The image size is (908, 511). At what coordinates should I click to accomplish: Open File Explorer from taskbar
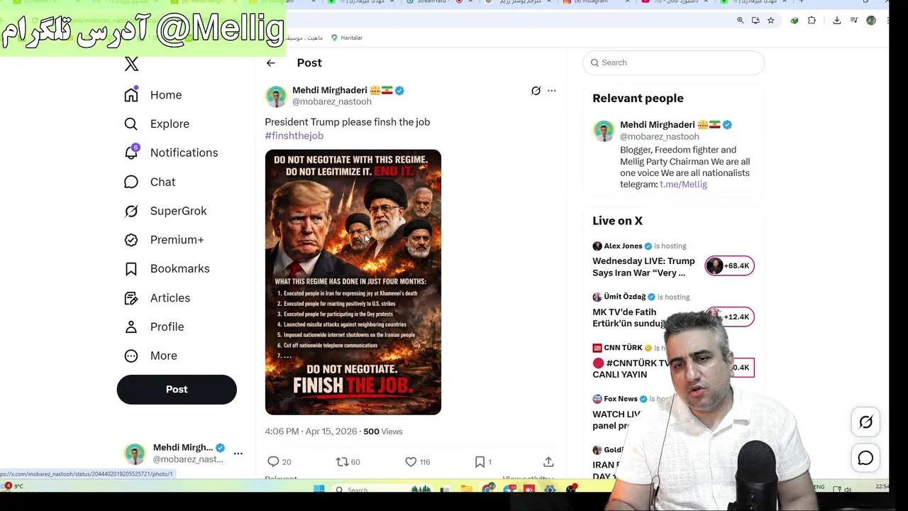466,489
